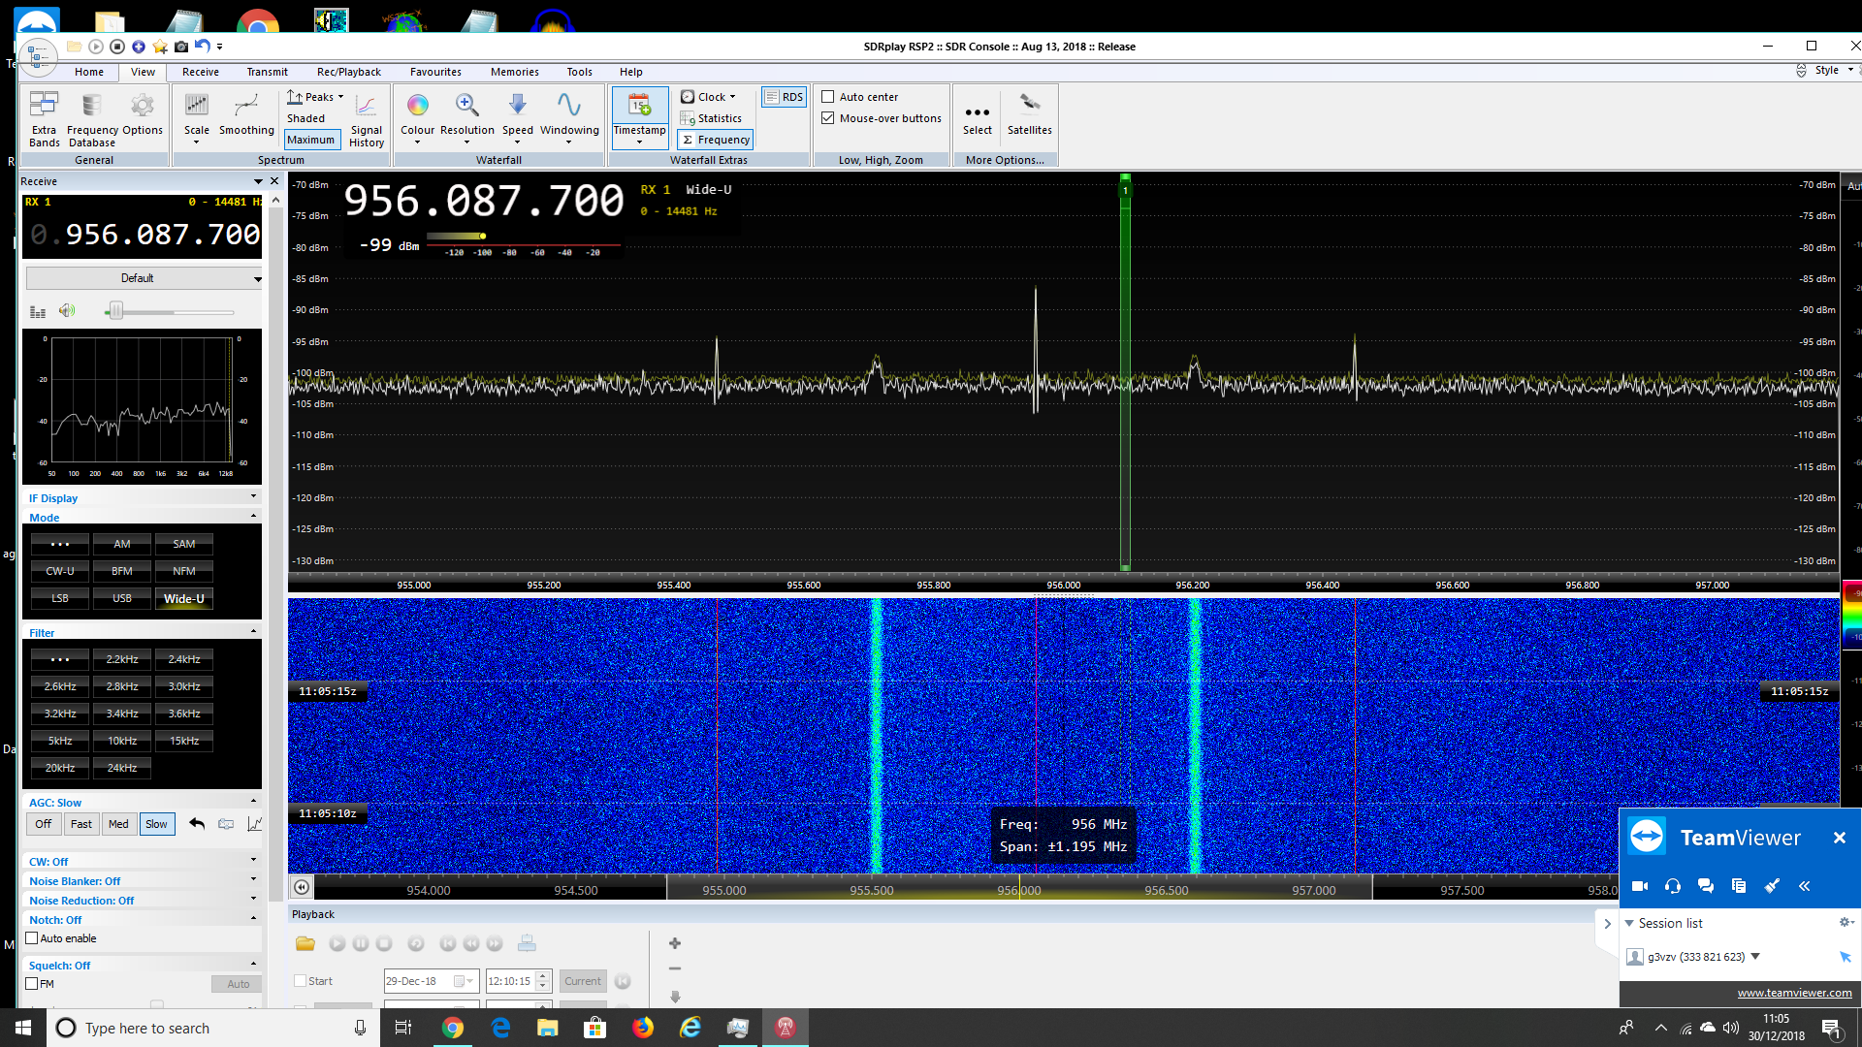Open waterfall Resolution settings
The height and width of the screenshot is (1047, 1862).
[467, 118]
